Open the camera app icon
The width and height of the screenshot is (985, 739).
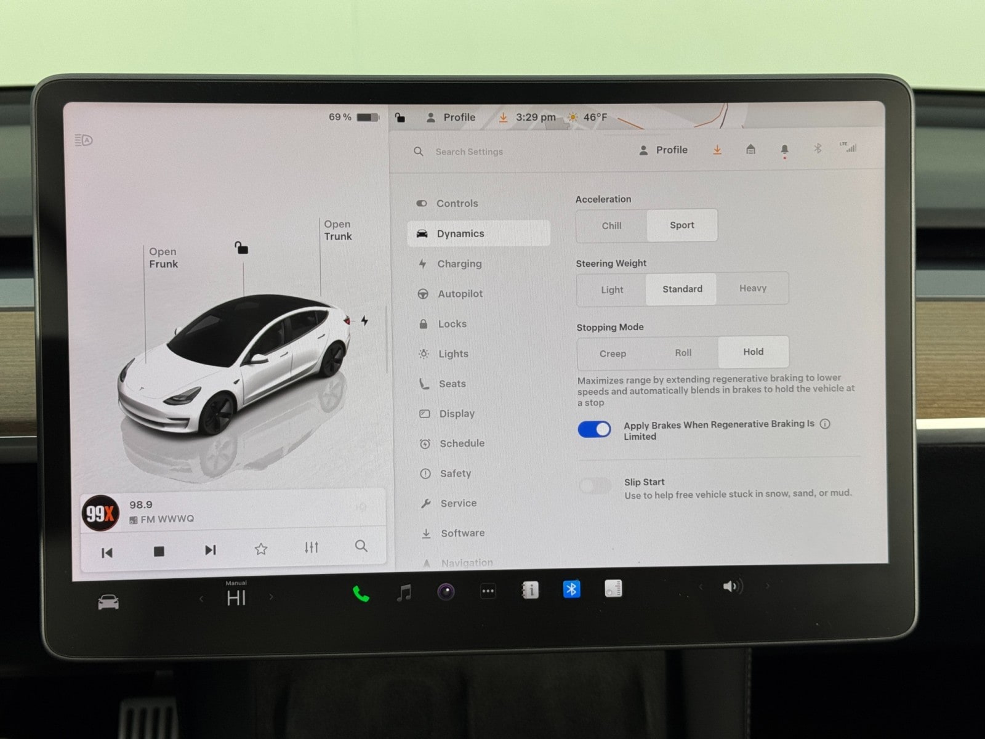tap(446, 592)
